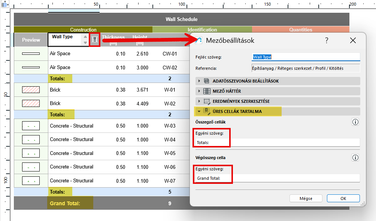Close the Mezőbeállítások dialog
This screenshot has width=376, height=221.
[x=353, y=41]
